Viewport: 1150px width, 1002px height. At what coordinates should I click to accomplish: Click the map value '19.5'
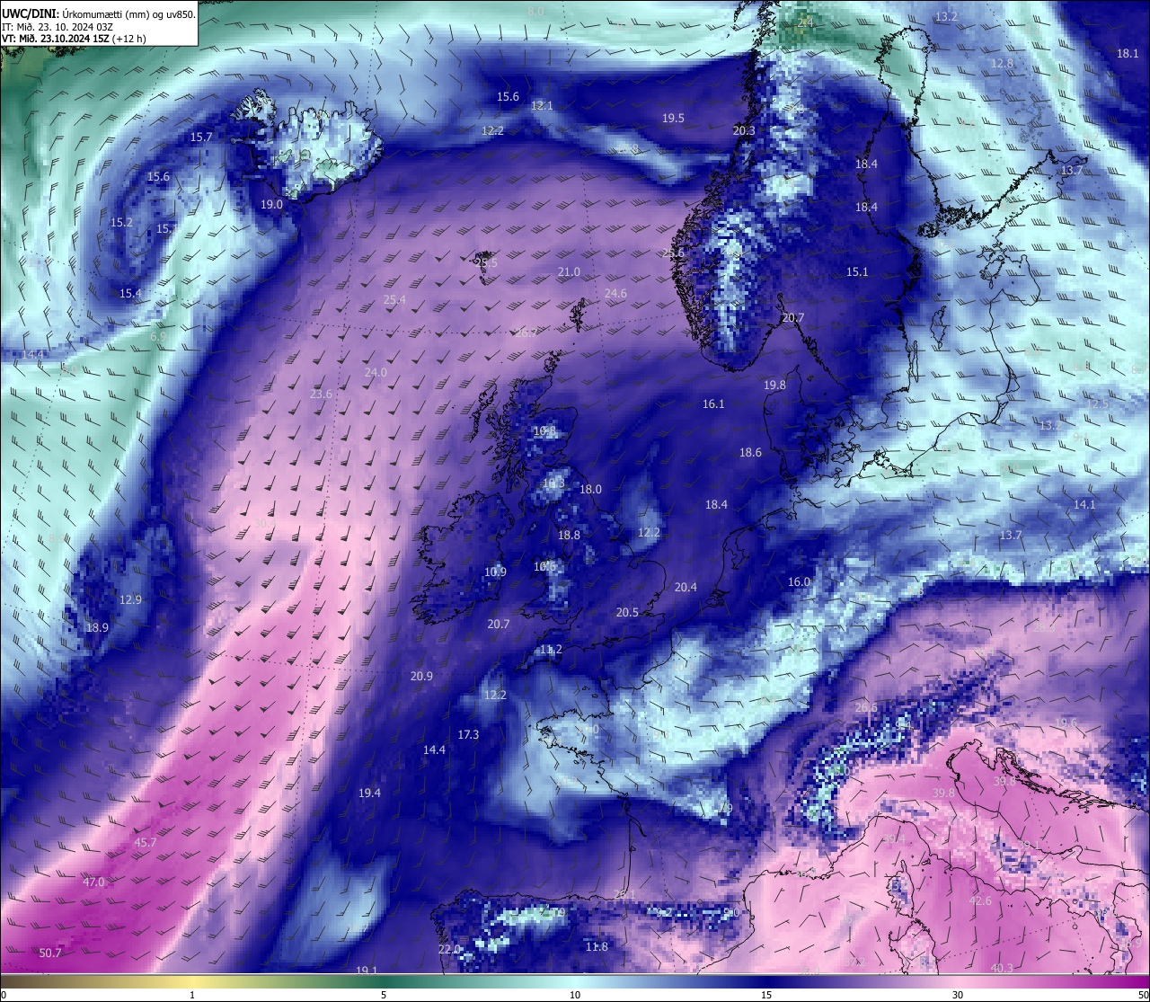(673, 118)
